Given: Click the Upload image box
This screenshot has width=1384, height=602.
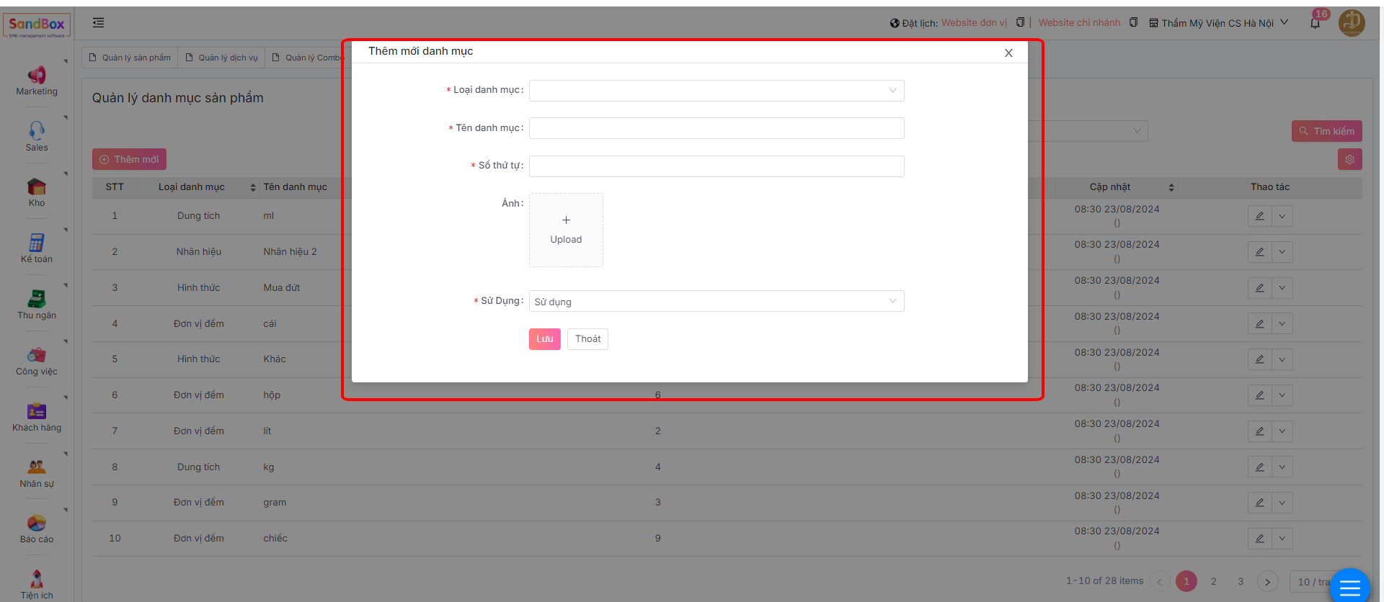Looking at the screenshot, I should [x=566, y=230].
